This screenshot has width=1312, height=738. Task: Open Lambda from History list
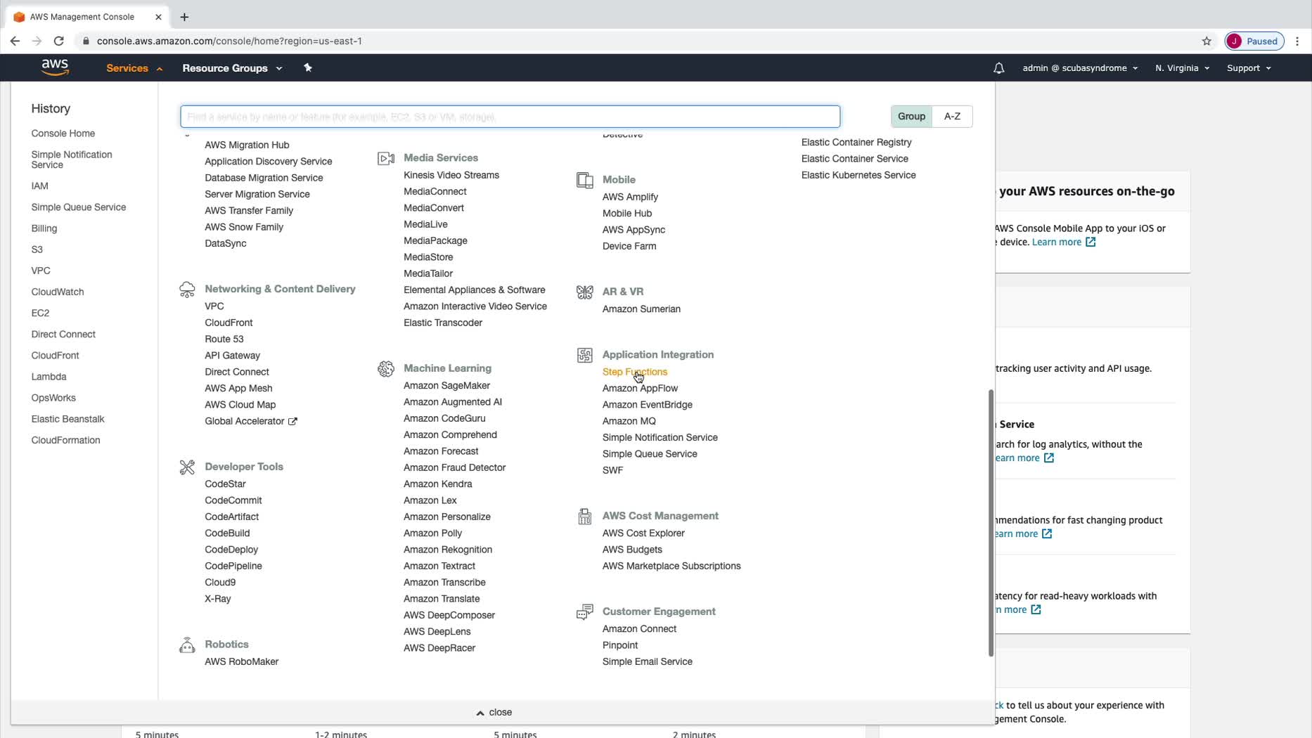49,377
